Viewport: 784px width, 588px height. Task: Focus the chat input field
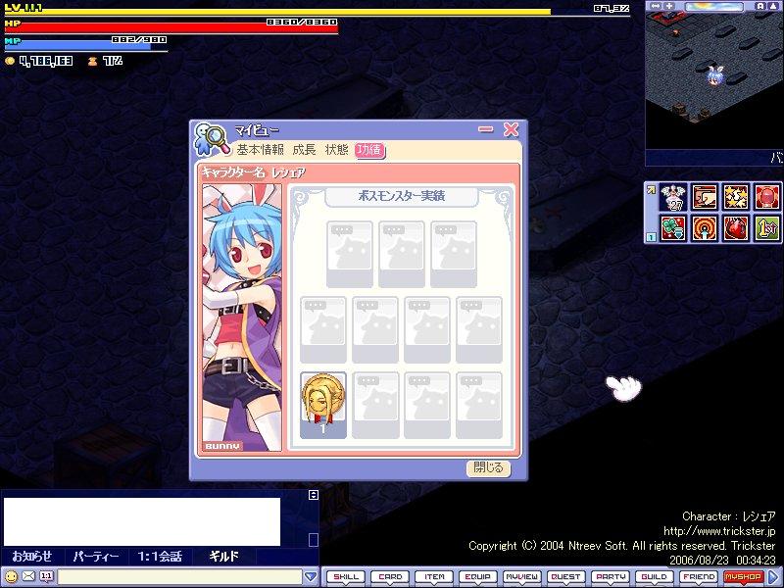[180, 576]
